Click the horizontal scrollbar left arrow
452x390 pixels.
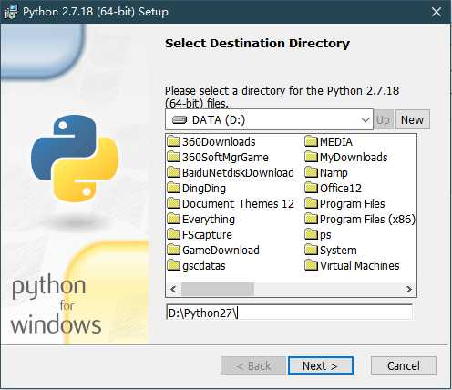pyautogui.click(x=173, y=289)
